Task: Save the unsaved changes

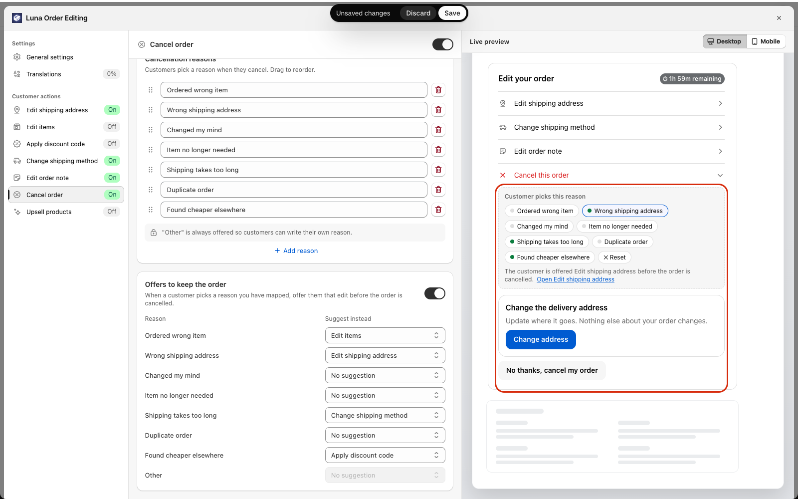Action: pyautogui.click(x=452, y=13)
